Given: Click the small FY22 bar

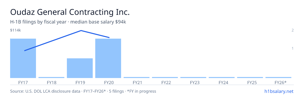Looking at the screenshot, I should point(165,78).
